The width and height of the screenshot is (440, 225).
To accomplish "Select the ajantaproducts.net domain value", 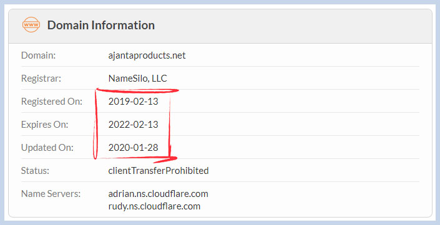I will pos(147,55).
